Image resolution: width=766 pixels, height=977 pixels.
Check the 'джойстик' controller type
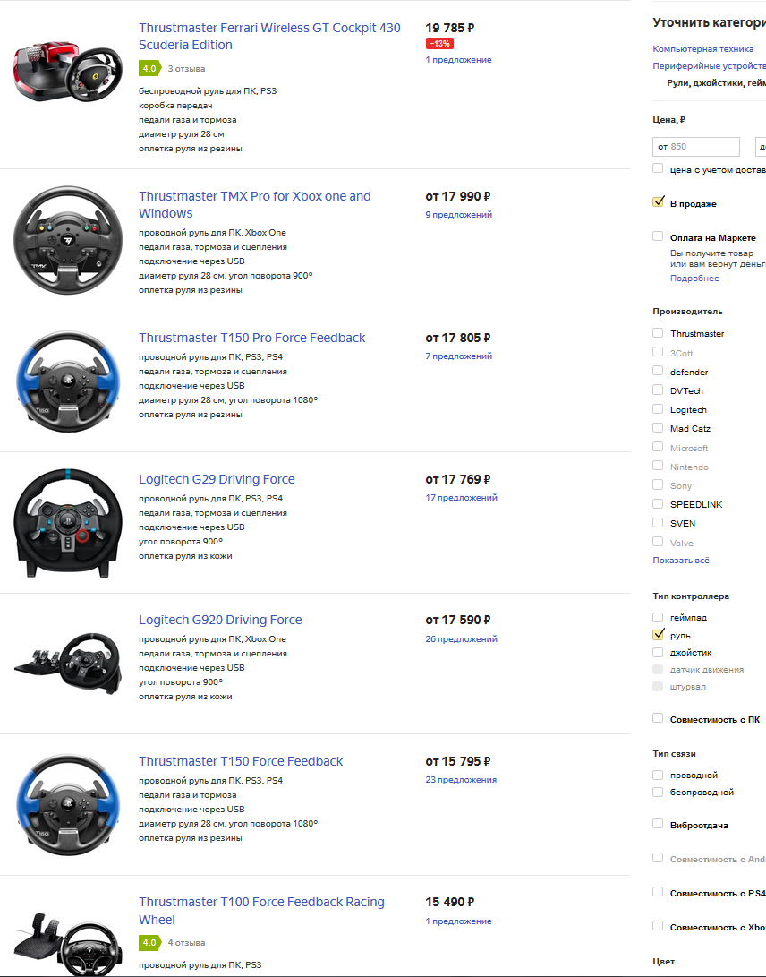coord(658,652)
